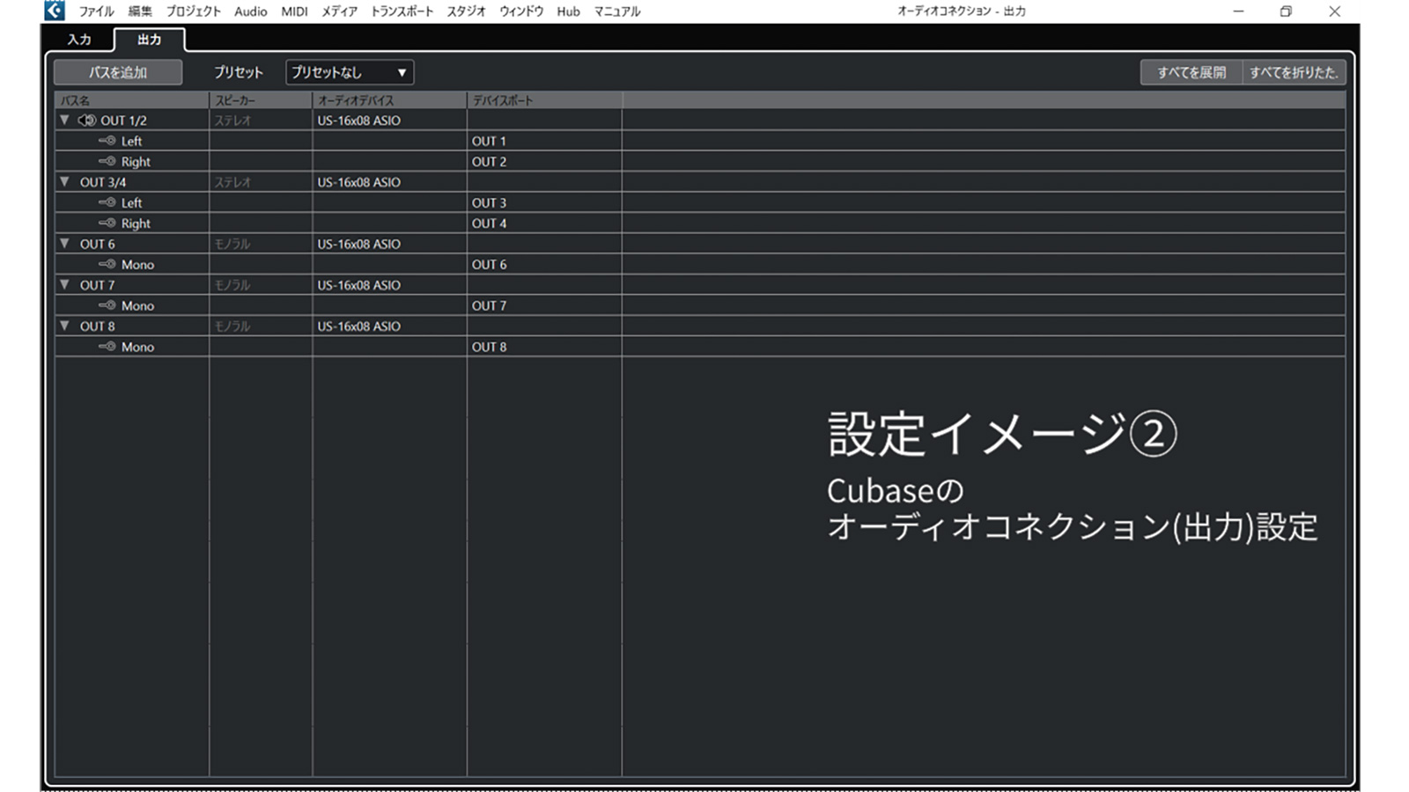The width and height of the screenshot is (1409, 792).
Task: Select the Mono channel under OUT 6
Action: (137, 264)
